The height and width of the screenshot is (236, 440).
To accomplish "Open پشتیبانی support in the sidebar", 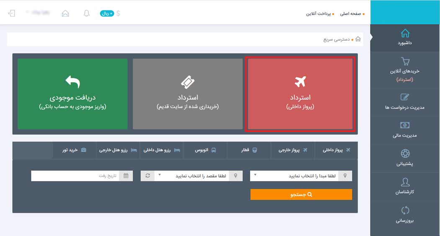I will pyautogui.click(x=405, y=158).
